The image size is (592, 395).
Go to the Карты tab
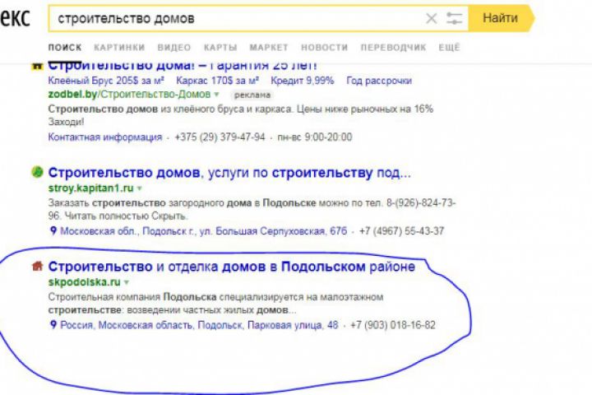220,48
